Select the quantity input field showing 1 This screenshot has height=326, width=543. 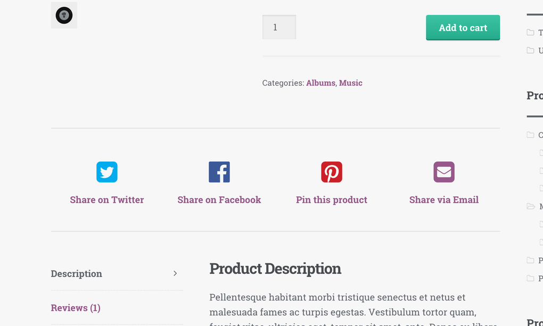pos(279,27)
